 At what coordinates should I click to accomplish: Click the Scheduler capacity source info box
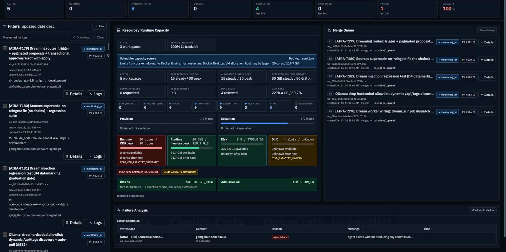[217, 61]
